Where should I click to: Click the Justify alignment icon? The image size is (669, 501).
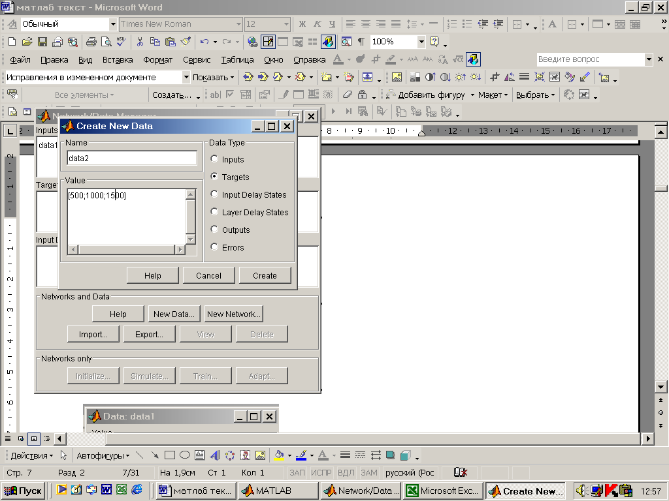396,24
